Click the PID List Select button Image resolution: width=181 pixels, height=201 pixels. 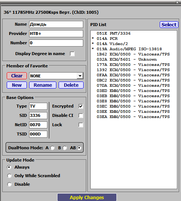pyautogui.click(x=169, y=25)
